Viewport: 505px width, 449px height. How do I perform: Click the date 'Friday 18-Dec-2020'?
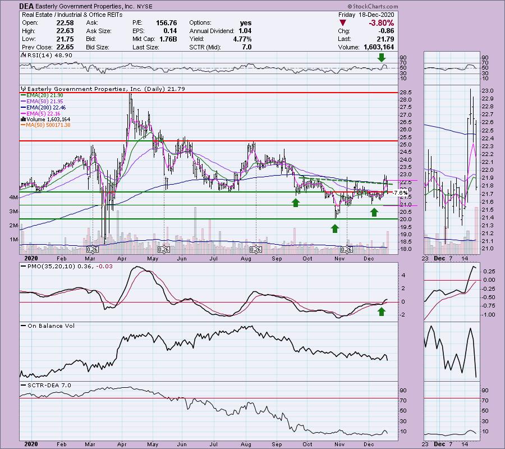pyautogui.click(x=366, y=15)
